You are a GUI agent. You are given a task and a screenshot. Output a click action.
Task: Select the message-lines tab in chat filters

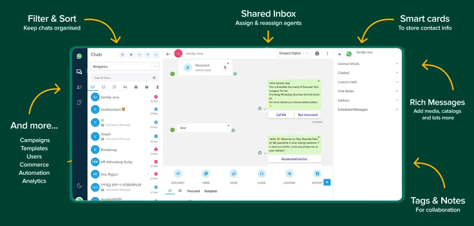(x=114, y=87)
